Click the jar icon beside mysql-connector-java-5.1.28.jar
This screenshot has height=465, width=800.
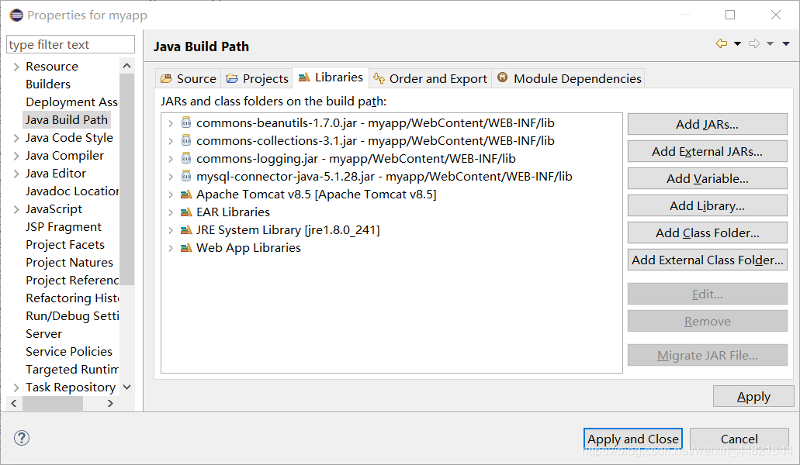[186, 176]
